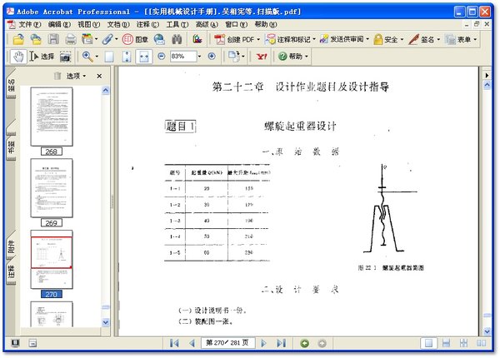Switch to the 附件 side tab
Screen dimensions: 500x358
coord(11,246)
